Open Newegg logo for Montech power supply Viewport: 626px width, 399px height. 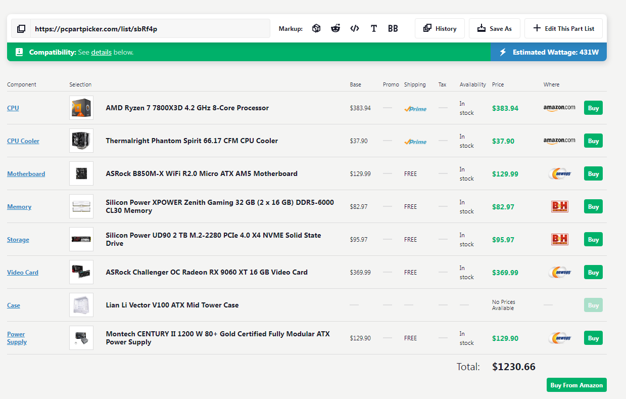[559, 338]
